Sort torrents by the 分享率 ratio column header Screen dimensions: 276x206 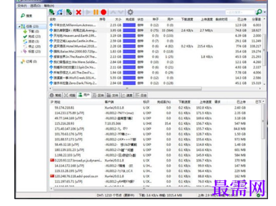click(257, 19)
